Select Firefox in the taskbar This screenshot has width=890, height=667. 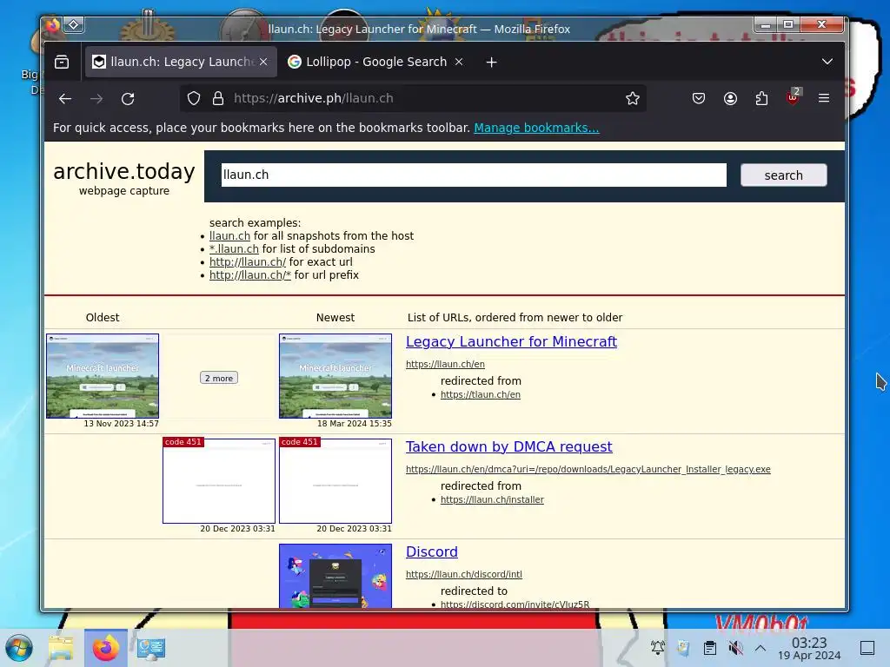point(106,648)
